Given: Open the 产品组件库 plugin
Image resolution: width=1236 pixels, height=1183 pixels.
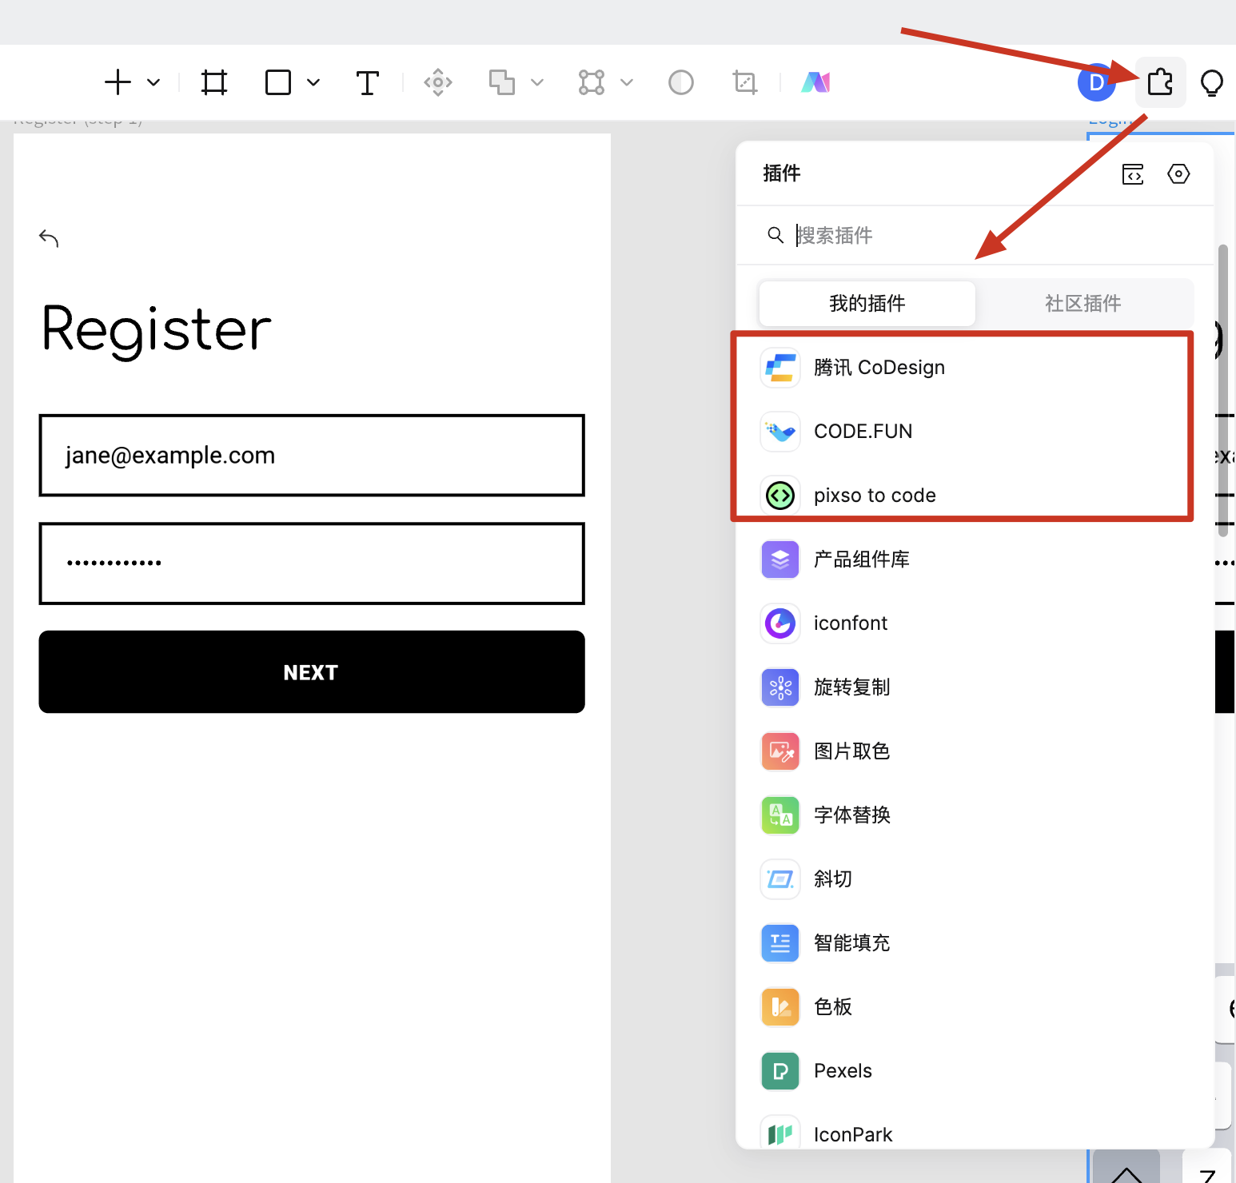Looking at the screenshot, I should (x=975, y=560).
